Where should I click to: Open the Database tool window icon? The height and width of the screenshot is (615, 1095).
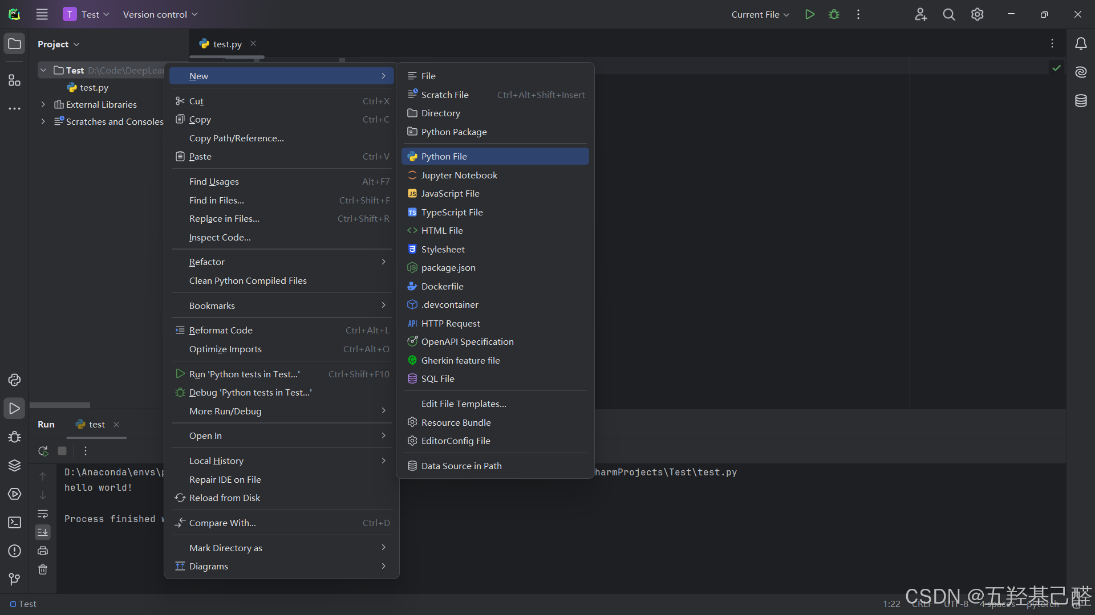pos(1081,101)
